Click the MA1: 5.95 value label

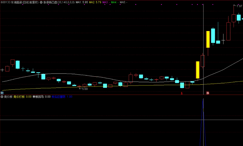[82, 2]
